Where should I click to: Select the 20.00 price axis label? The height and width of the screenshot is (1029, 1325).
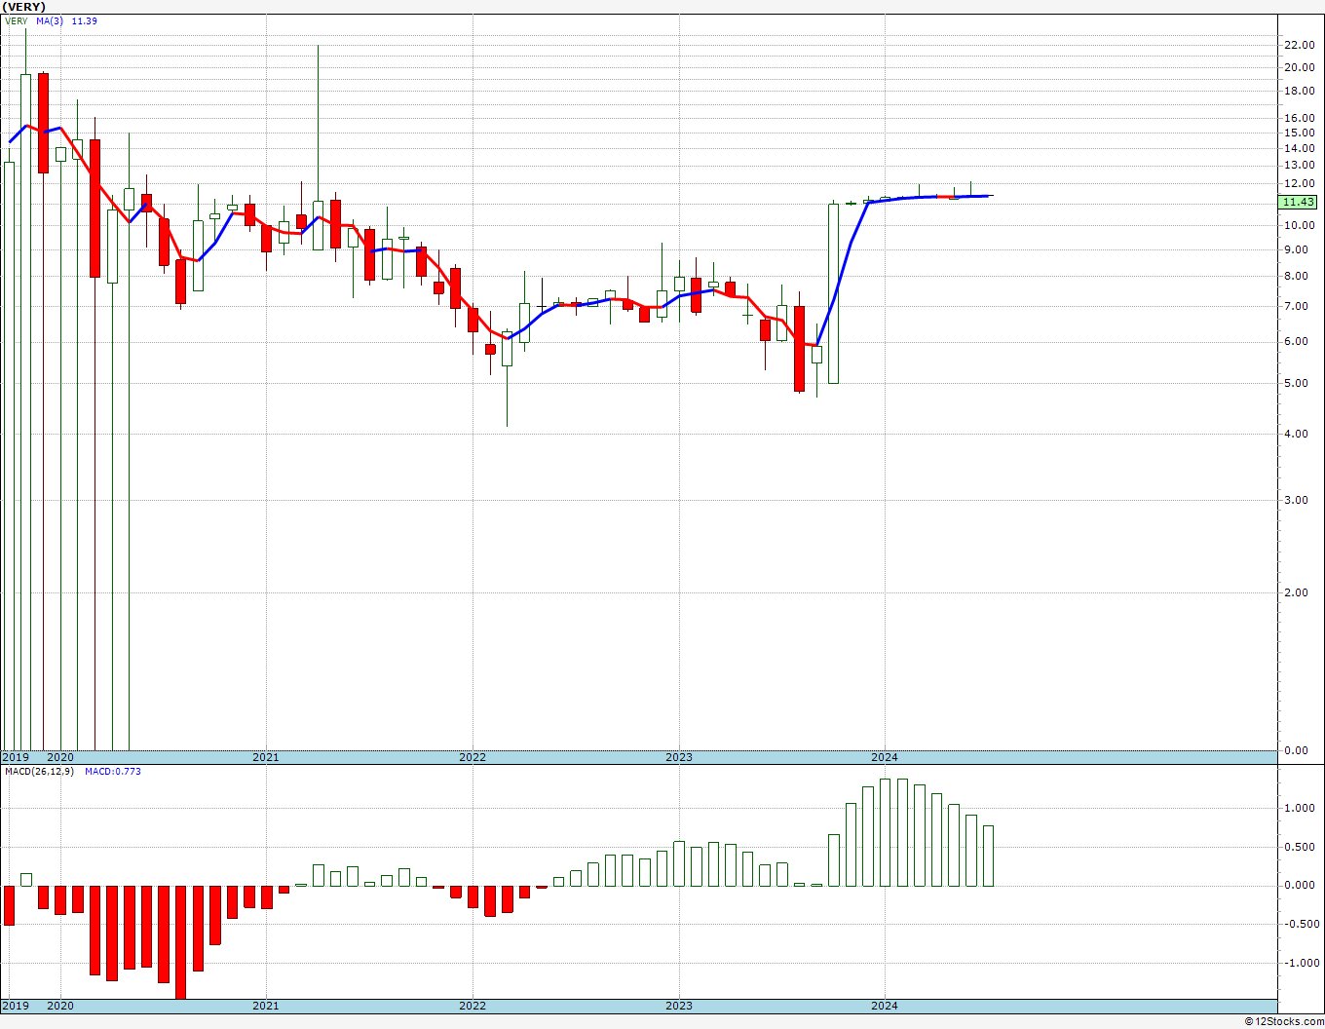[x=1299, y=68]
